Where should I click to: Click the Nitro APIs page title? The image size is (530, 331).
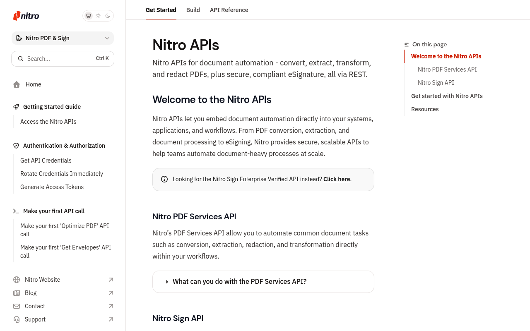click(x=186, y=45)
